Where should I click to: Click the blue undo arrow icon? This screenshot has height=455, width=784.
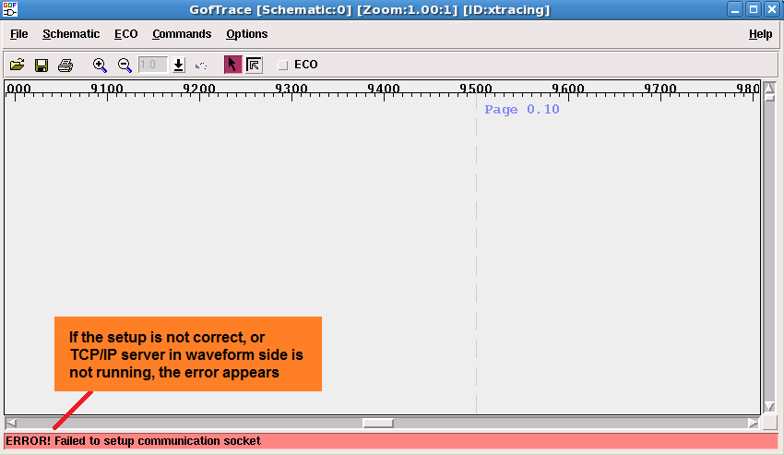pos(201,66)
